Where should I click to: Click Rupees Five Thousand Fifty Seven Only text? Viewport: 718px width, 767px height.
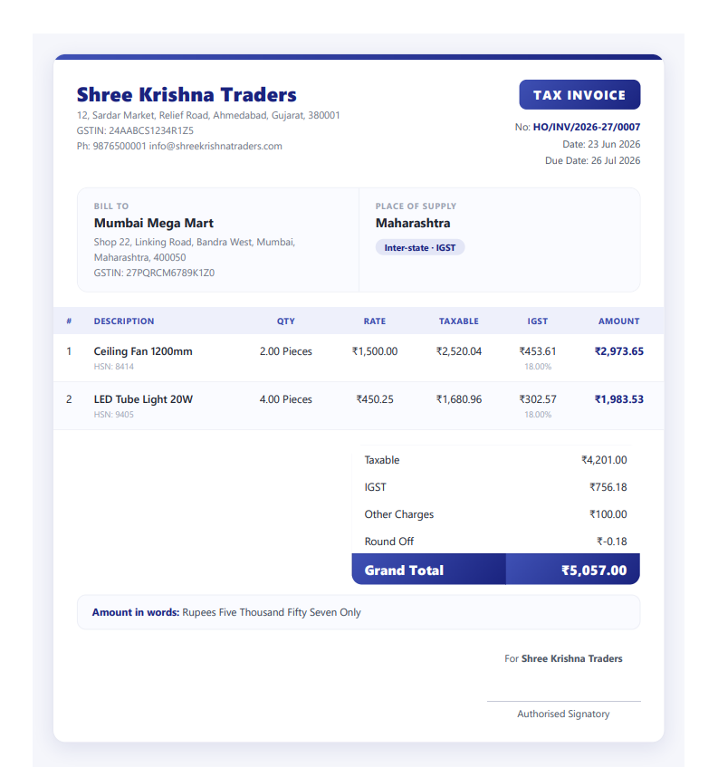[x=272, y=612]
